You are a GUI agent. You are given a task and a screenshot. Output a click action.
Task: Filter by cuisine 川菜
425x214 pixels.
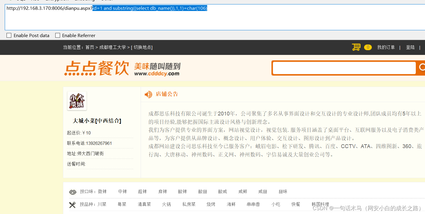[102, 205]
